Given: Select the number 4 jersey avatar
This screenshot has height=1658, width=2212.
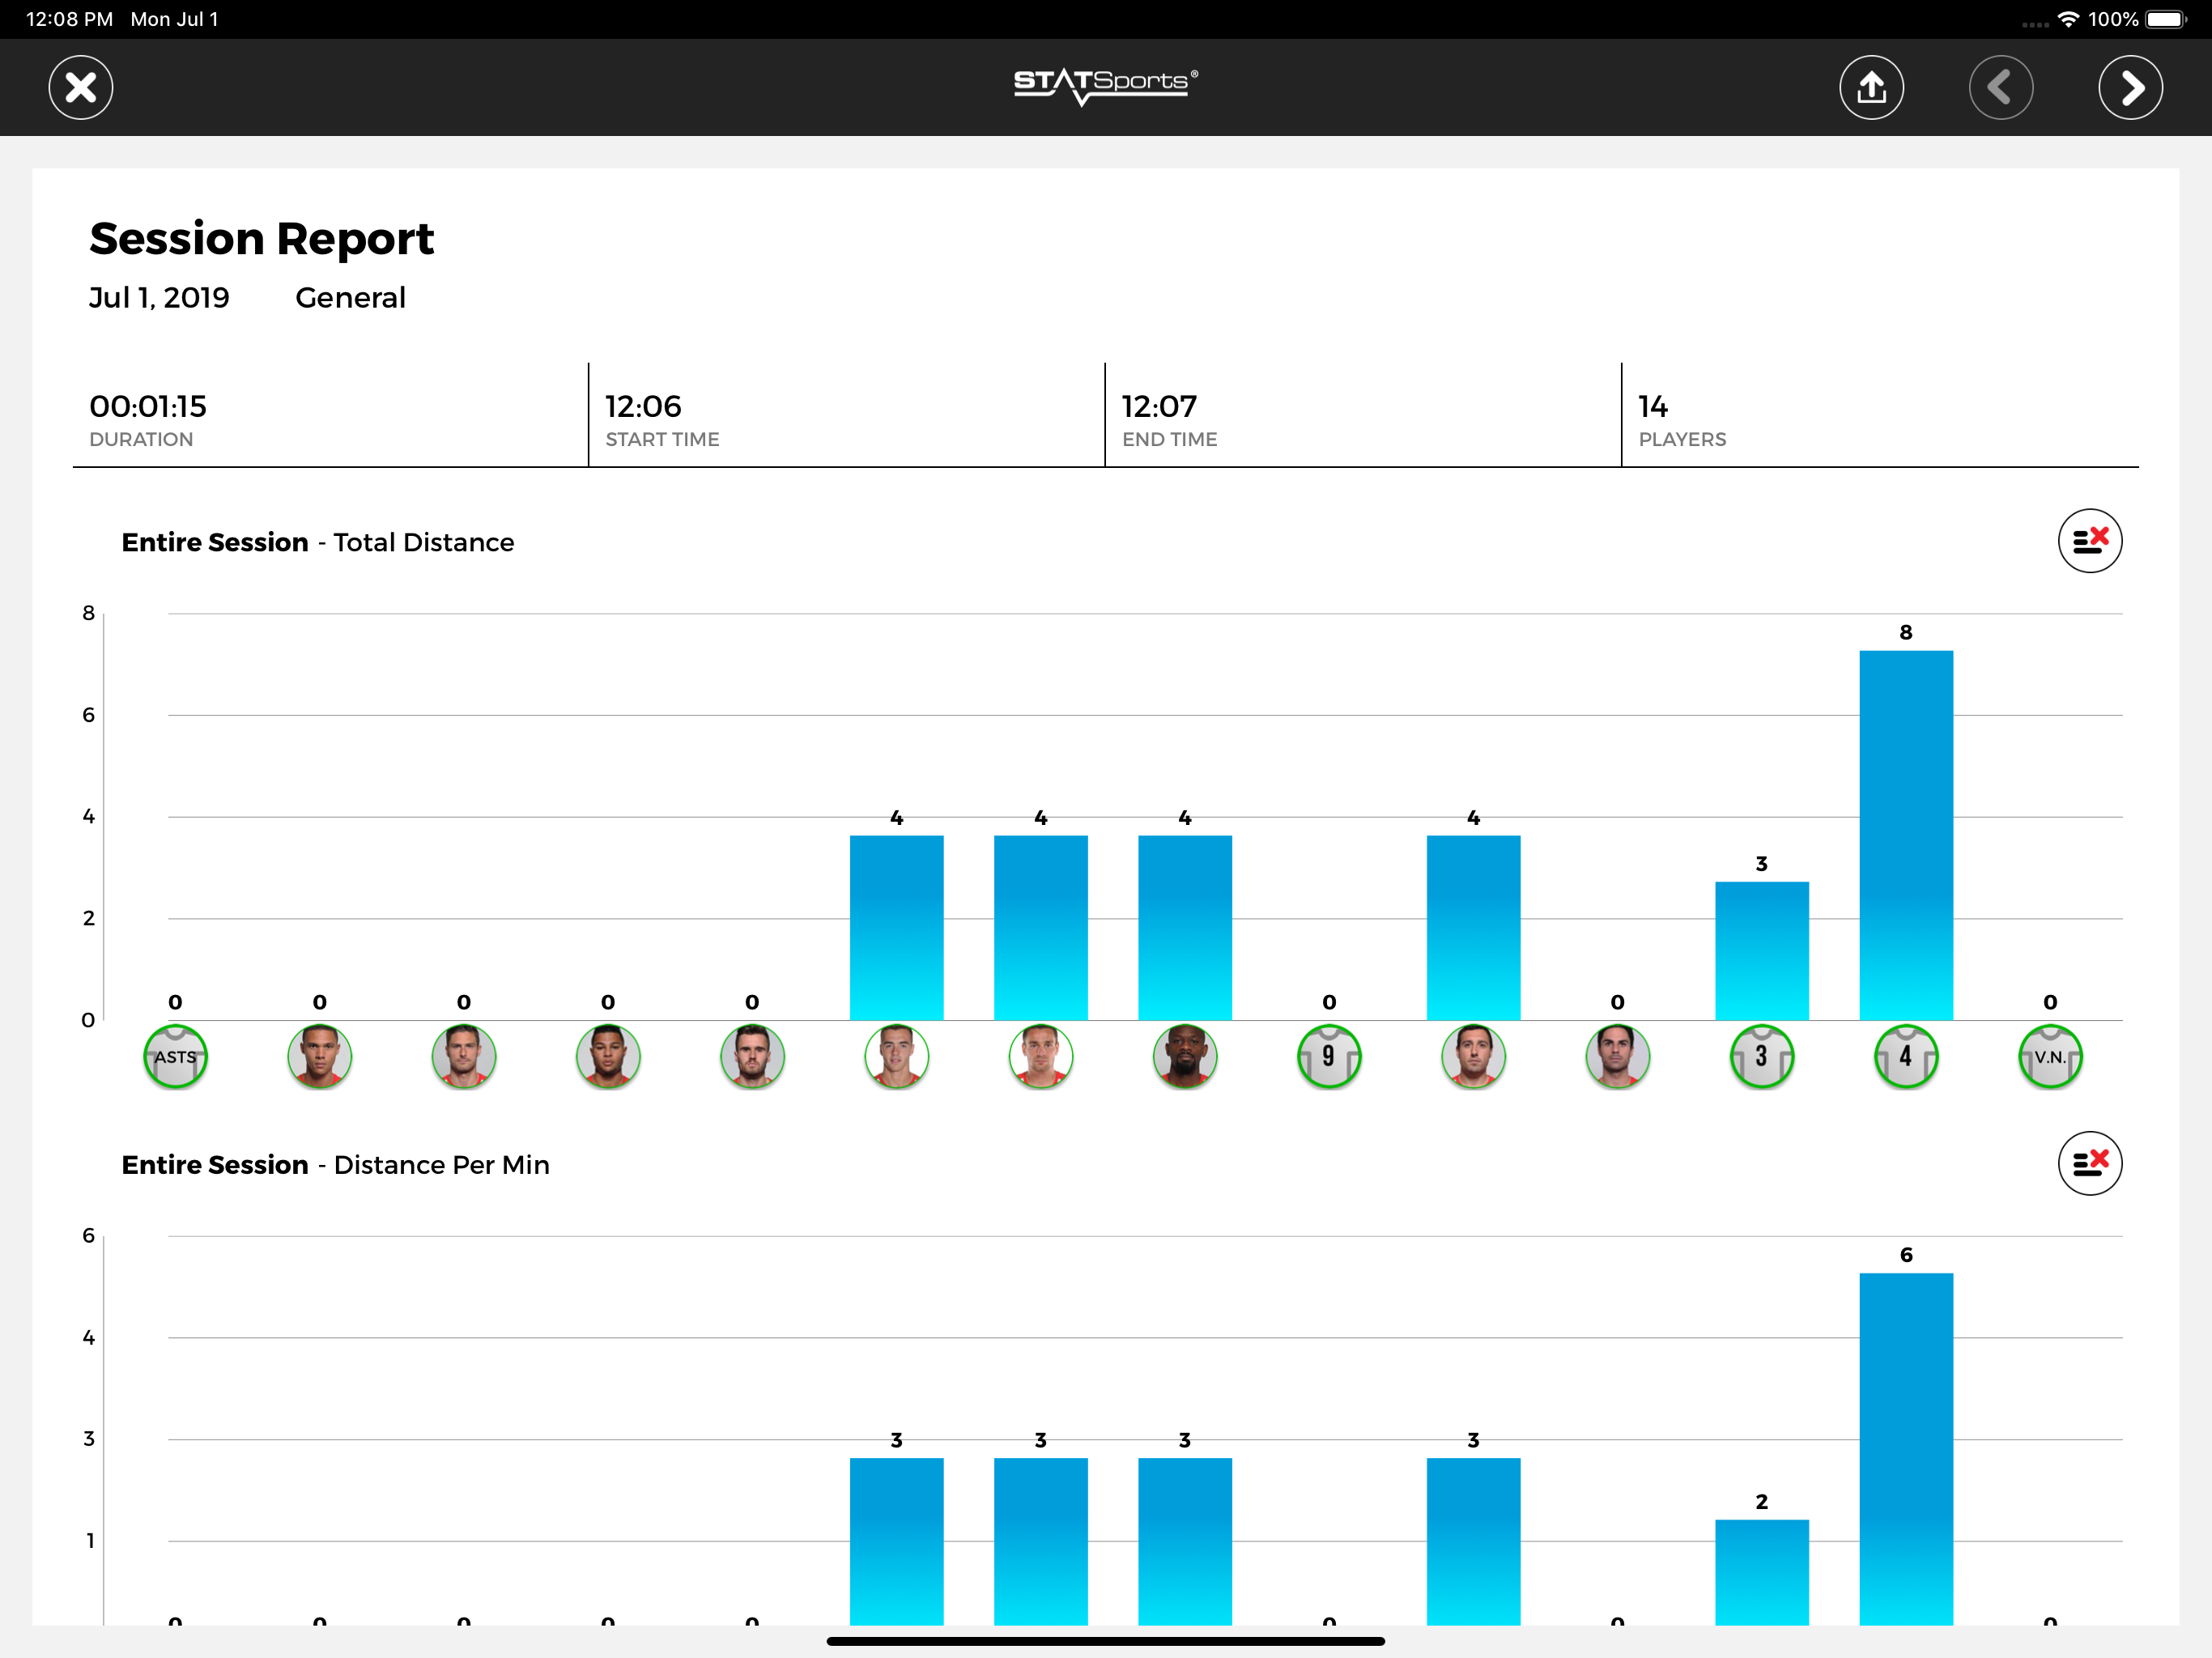Looking at the screenshot, I should [1906, 1057].
